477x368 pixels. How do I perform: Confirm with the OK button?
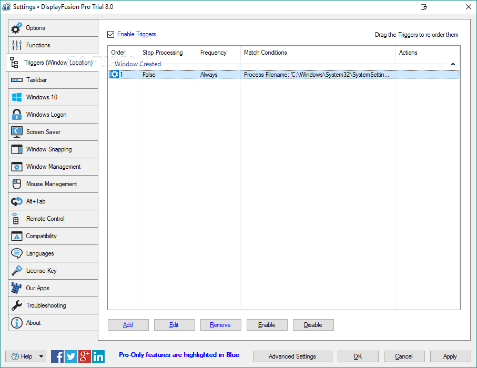(x=358, y=356)
